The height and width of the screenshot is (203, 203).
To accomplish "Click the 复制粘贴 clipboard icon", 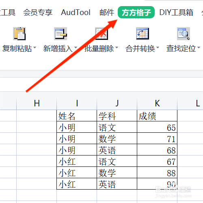I will point(19,34).
